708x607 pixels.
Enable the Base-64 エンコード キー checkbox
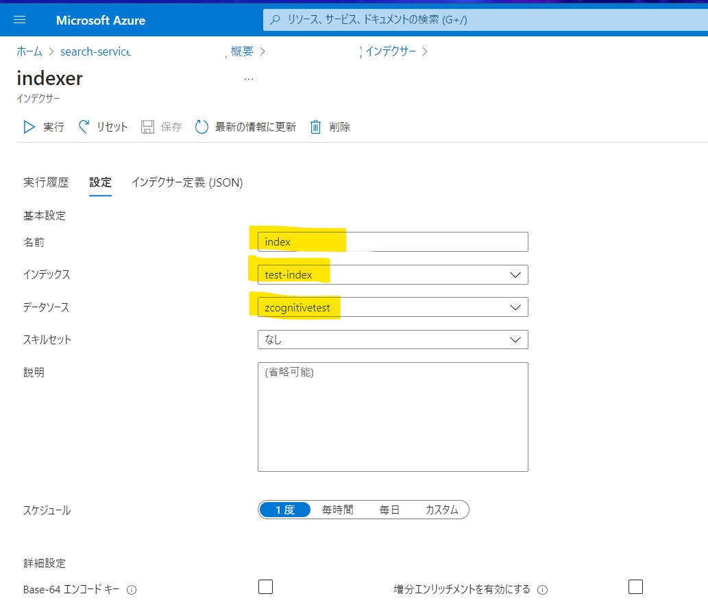click(x=265, y=586)
